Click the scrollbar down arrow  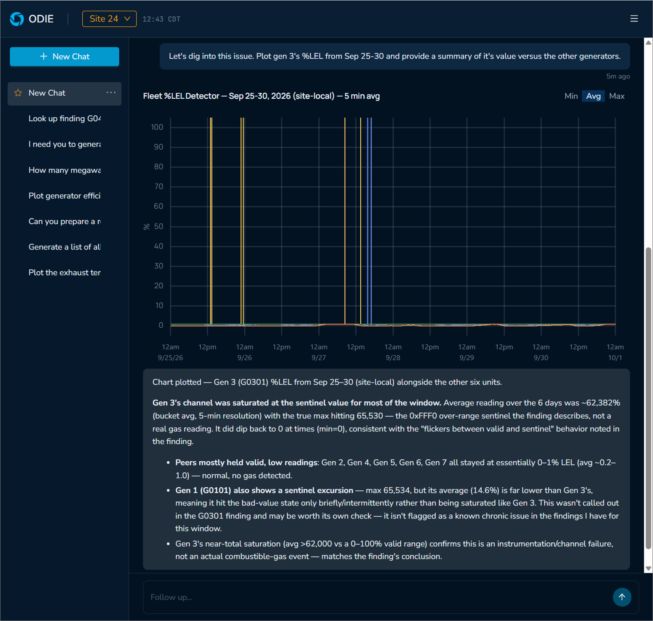click(648, 568)
